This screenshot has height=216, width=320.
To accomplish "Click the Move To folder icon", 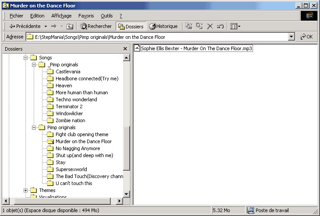I will tap(189, 26).
